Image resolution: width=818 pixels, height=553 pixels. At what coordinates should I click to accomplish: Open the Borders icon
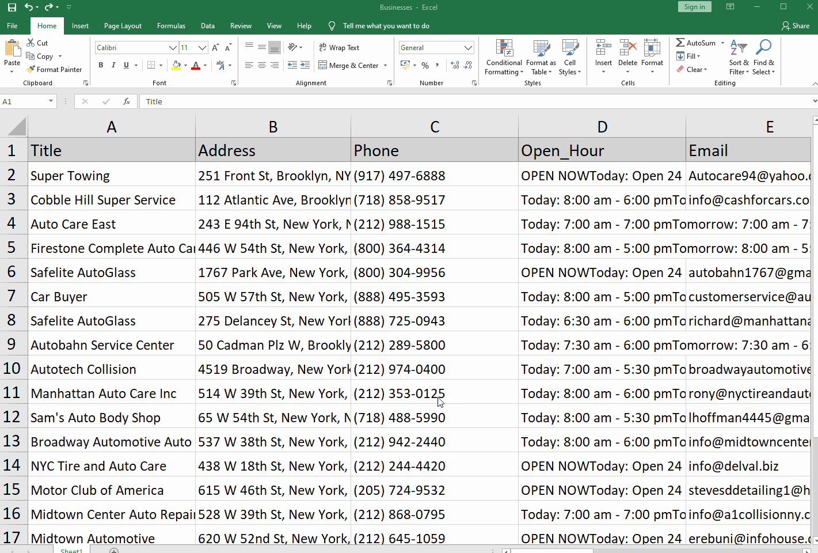coord(151,65)
